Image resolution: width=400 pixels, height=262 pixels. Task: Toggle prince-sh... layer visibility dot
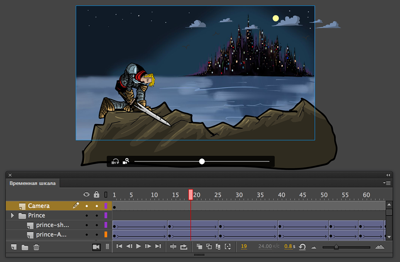[x=87, y=225]
